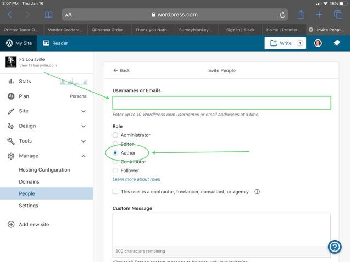Image resolution: width=350 pixels, height=262 pixels.
Task: Click the Stats bar chart icon
Action: pos(11,82)
